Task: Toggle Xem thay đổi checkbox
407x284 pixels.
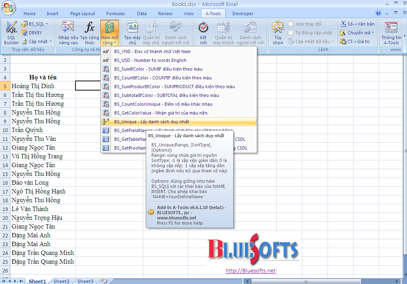Action: click(291, 24)
